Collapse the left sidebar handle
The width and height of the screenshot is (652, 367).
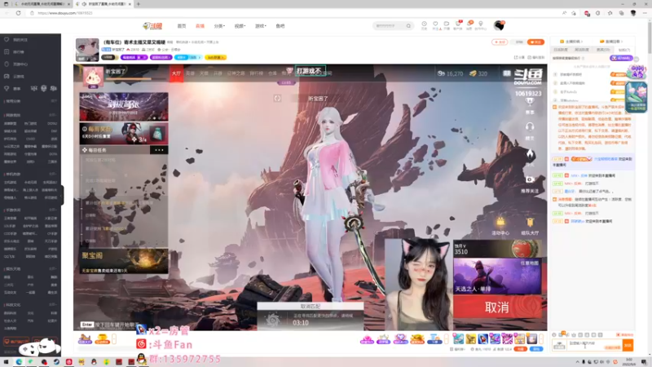click(x=63, y=195)
